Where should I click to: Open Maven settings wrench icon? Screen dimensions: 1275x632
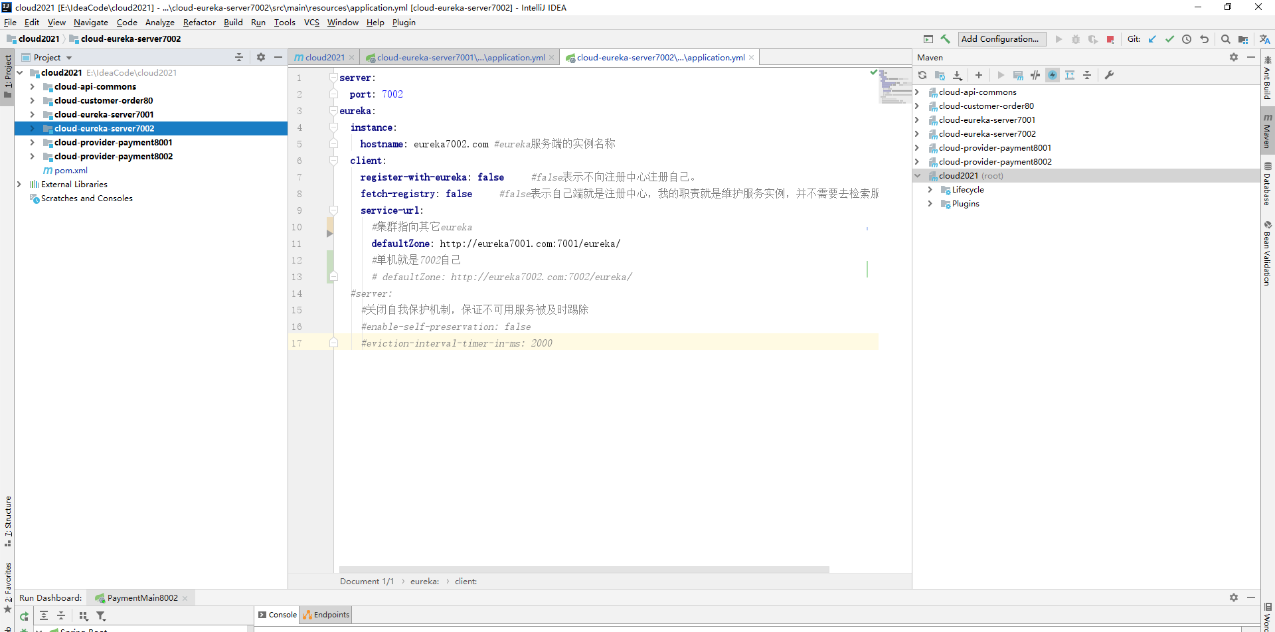(1109, 75)
